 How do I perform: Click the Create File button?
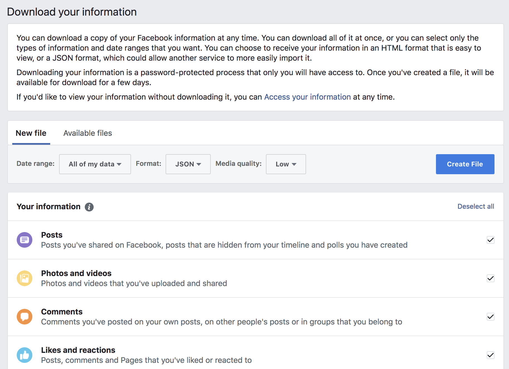465,164
